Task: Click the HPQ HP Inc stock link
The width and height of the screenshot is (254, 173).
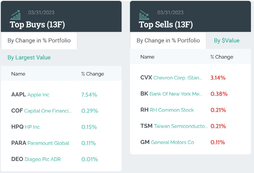Action: coord(26,127)
